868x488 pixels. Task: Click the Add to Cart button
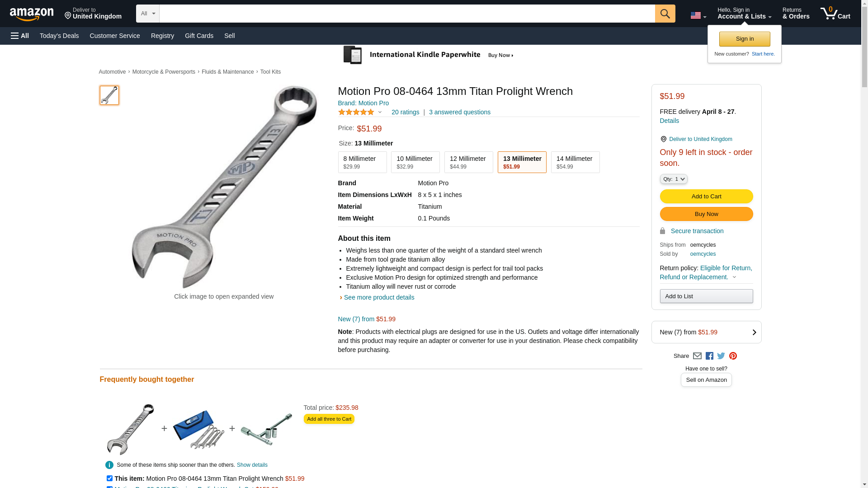coord(706,197)
